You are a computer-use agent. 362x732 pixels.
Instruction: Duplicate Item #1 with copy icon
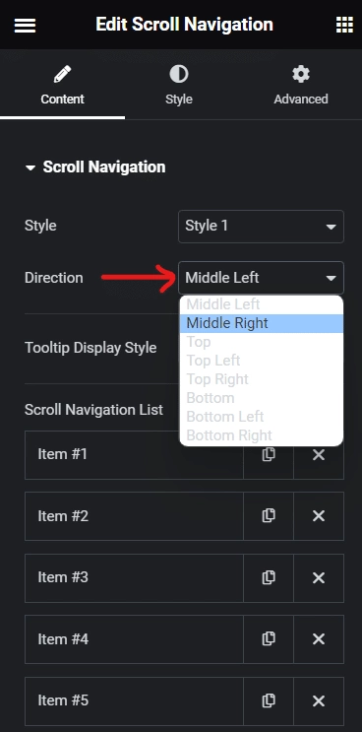[269, 455]
